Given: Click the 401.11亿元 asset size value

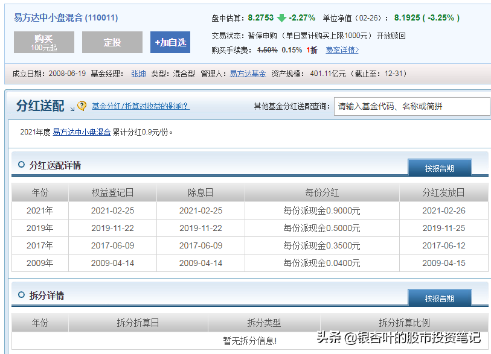Looking at the screenshot, I should coord(328,74).
